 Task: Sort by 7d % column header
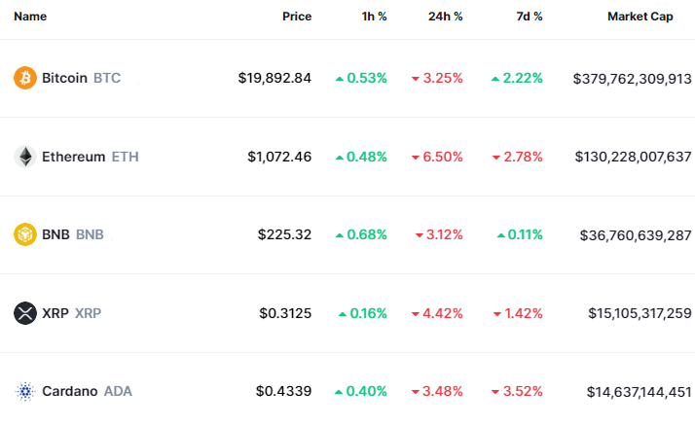(528, 17)
